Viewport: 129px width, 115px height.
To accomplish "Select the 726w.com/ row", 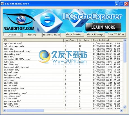I will pos(63,62).
